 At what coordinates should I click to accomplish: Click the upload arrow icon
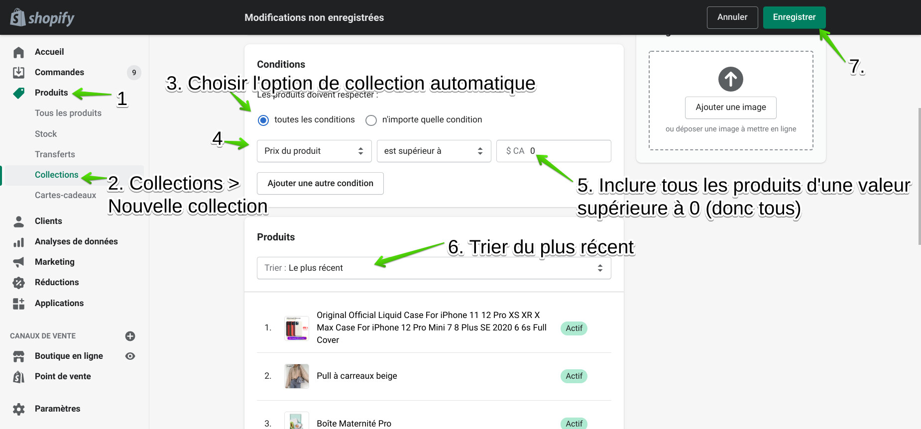[731, 79]
